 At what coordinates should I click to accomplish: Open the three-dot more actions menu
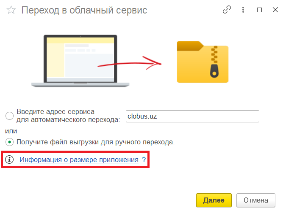[x=243, y=10]
